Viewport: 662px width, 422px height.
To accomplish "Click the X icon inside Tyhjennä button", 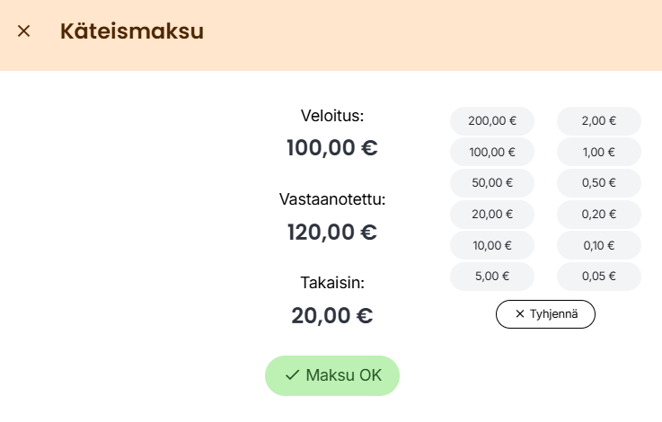I will (x=519, y=314).
